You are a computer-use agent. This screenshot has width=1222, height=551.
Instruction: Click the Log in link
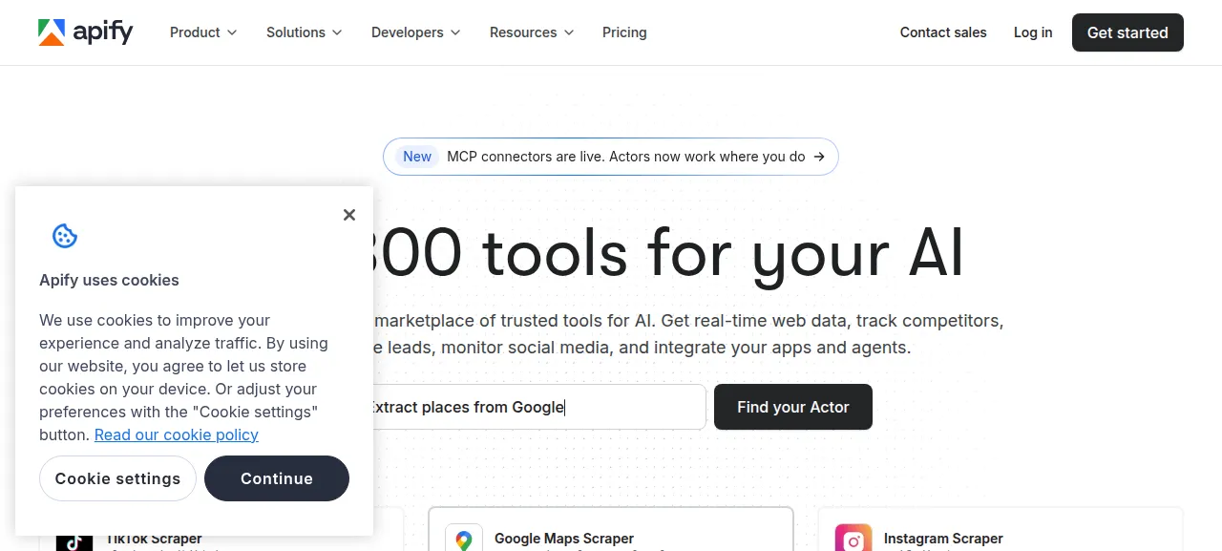(1033, 32)
